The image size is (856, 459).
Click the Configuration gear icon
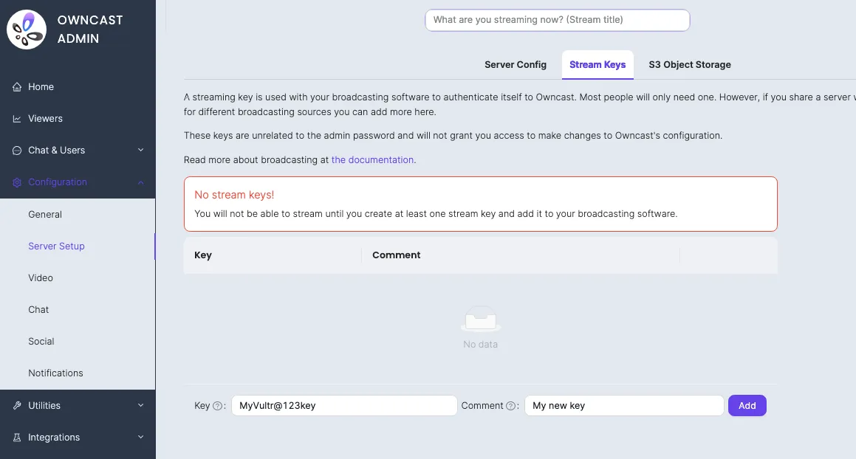pyautogui.click(x=17, y=182)
